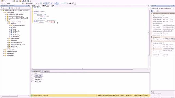Expand the Системные базы данных folder
Viewport: 175px width, 98px height.
click(5, 14)
